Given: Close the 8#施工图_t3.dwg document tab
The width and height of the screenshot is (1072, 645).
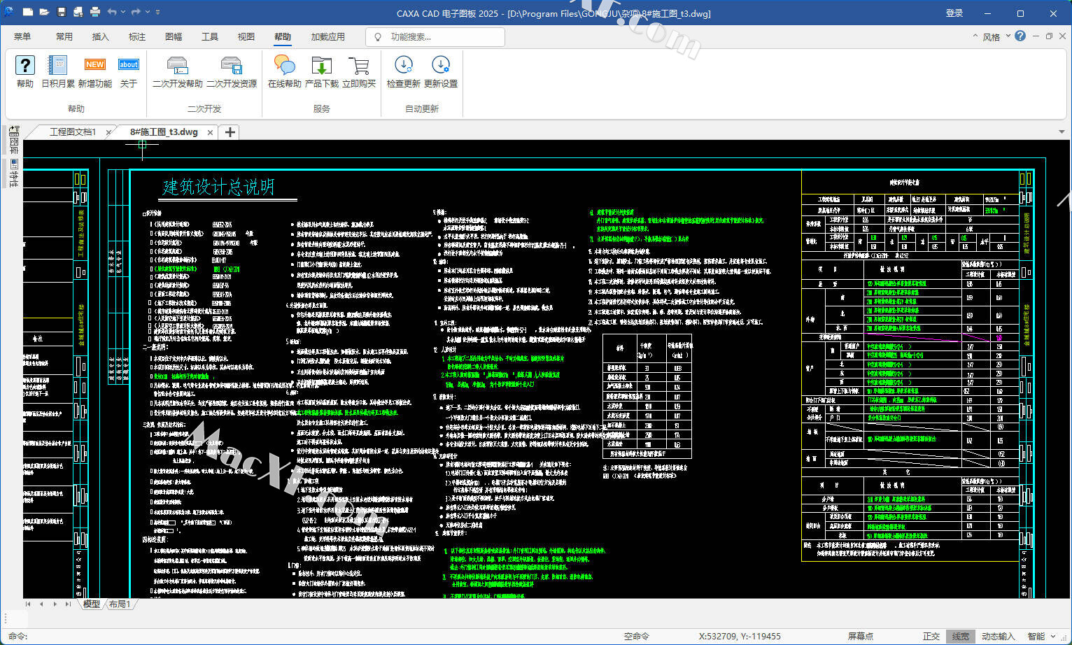Looking at the screenshot, I should pyautogui.click(x=210, y=132).
